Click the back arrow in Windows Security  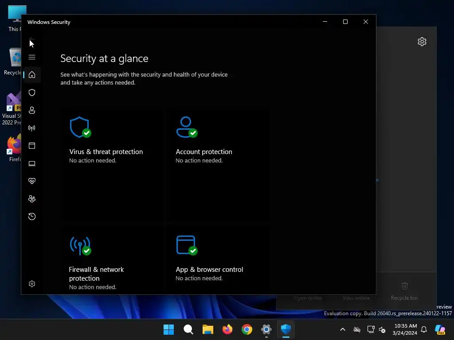(32, 39)
